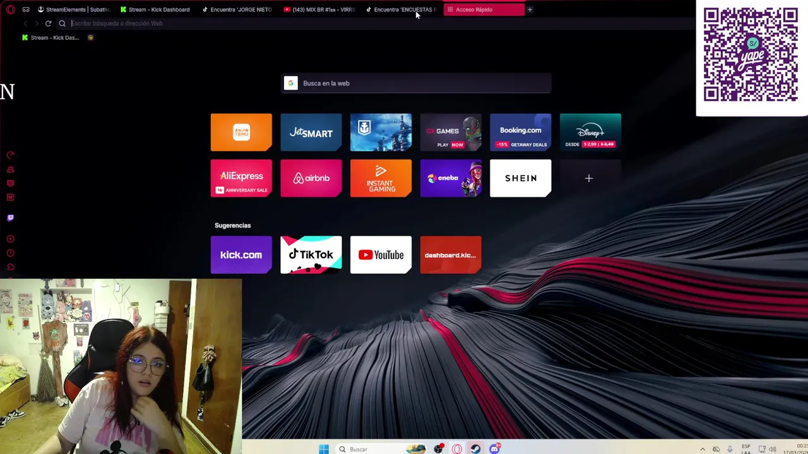808x454 pixels.
Task: Select the Acceso Rápido tab
Action: [484, 9]
